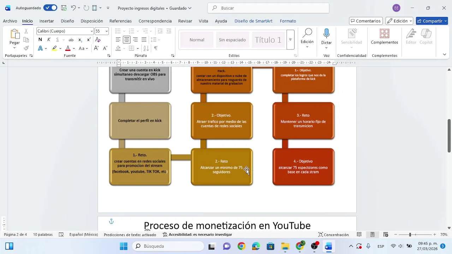Toggle bold formatting (N) in Fuente group
This screenshot has height=254, width=452.
pos(40,40)
